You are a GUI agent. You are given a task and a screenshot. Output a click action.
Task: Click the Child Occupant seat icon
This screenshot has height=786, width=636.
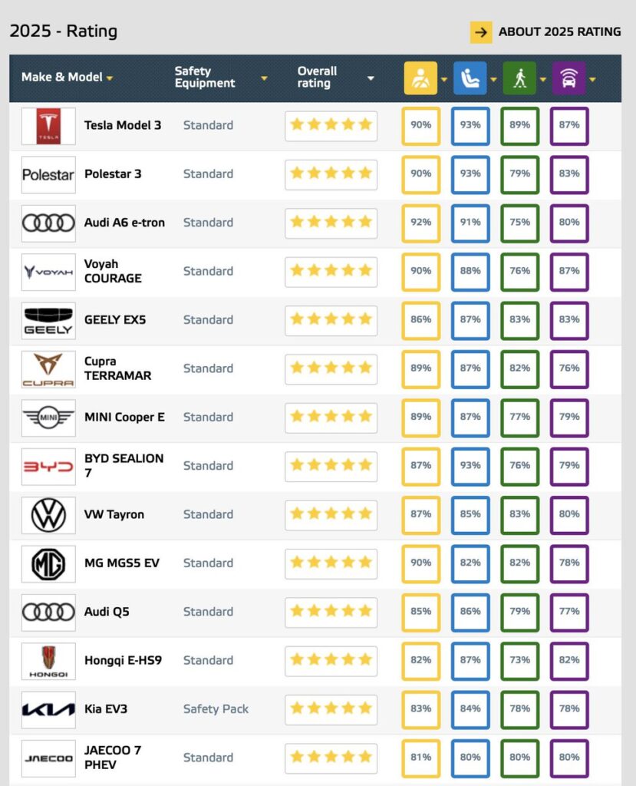470,78
